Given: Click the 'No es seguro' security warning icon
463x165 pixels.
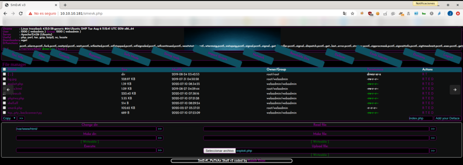Looking at the screenshot, I should click(30, 14).
